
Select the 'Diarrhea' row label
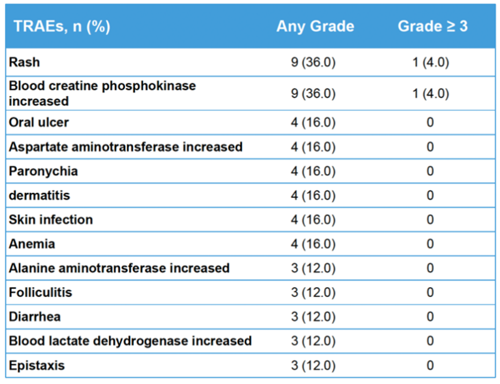coord(34,316)
